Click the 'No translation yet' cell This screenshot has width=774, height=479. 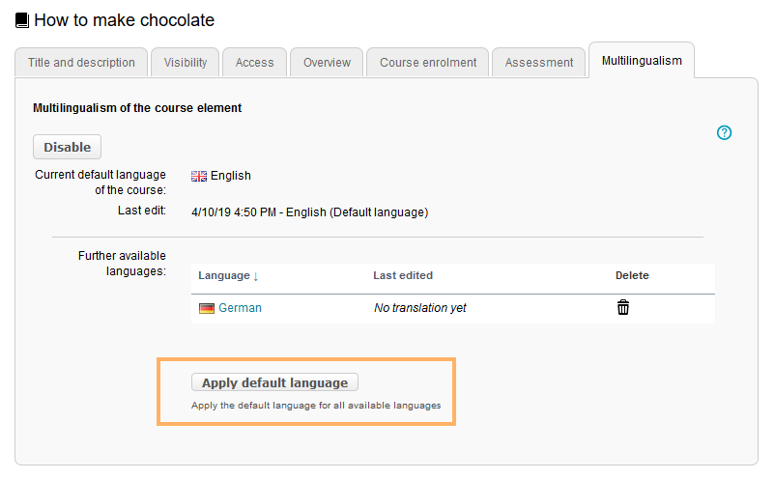point(420,308)
